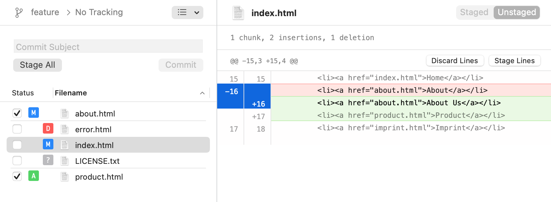
Task: Click the git branch icon beside feature
Action: pyautogui.click(x=19, y=13)
